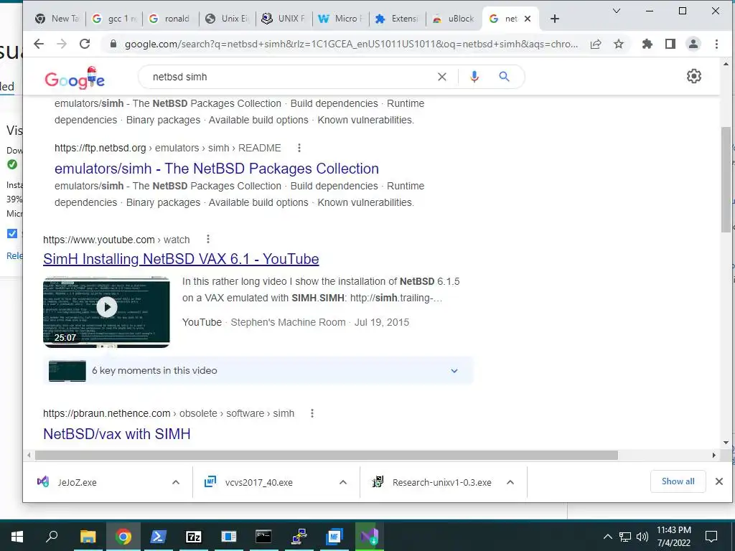Open 7-Zip from the taskbar

(x=193, y=537)
